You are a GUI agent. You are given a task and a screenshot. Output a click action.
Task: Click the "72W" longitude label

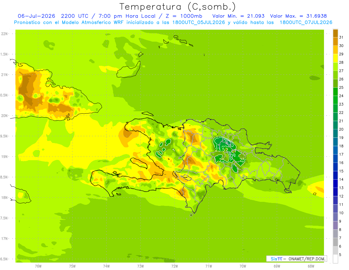[174, 266]
